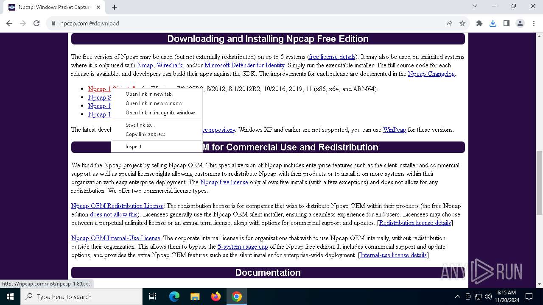Click the source repository link fragment

pyautogui.click(x=219, y=130)
